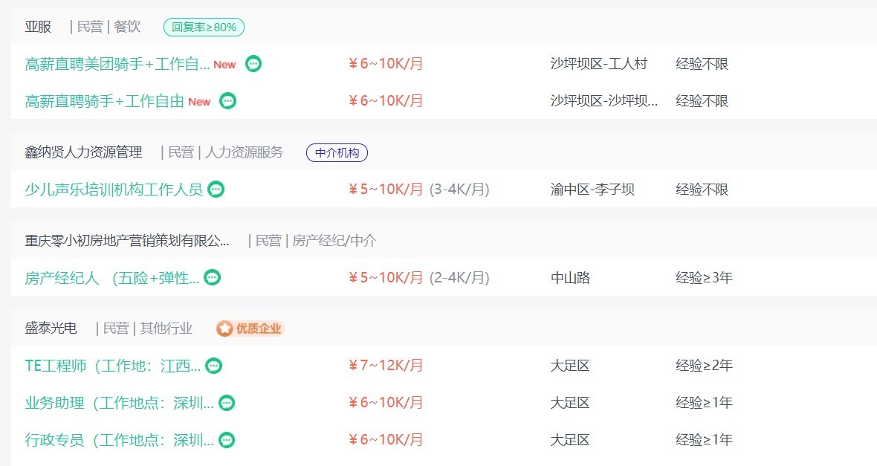Open the 行政专员 job posting link

click(119, 440)
